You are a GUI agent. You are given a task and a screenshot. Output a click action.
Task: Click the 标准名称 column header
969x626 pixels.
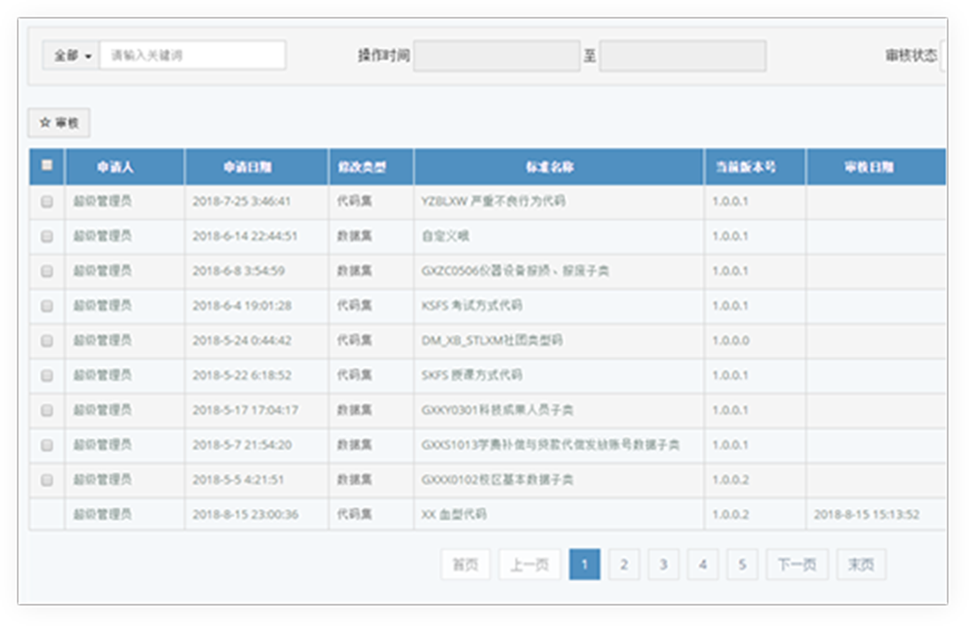coord(558,167)
